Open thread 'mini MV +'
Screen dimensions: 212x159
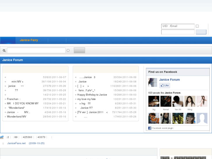[17, 82]
